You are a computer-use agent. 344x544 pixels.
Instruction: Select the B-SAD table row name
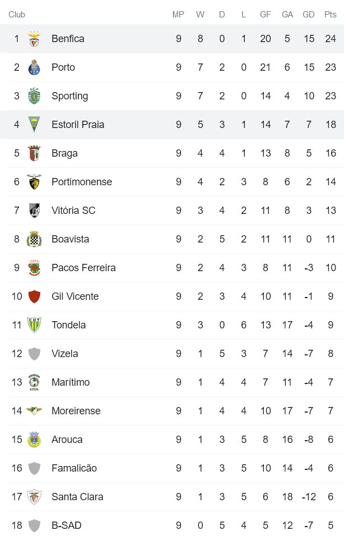(x=67, y=525)
